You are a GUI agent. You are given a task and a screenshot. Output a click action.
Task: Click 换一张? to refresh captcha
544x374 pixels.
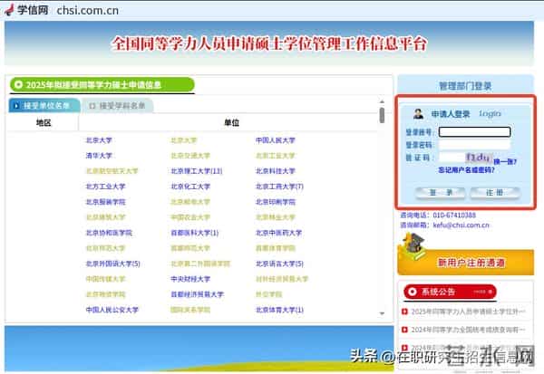tap(505, 161)
